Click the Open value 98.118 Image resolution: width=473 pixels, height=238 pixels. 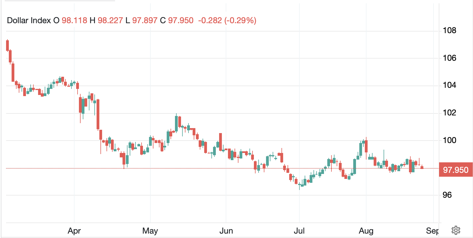pyautogui.click(x=74, y=20)
